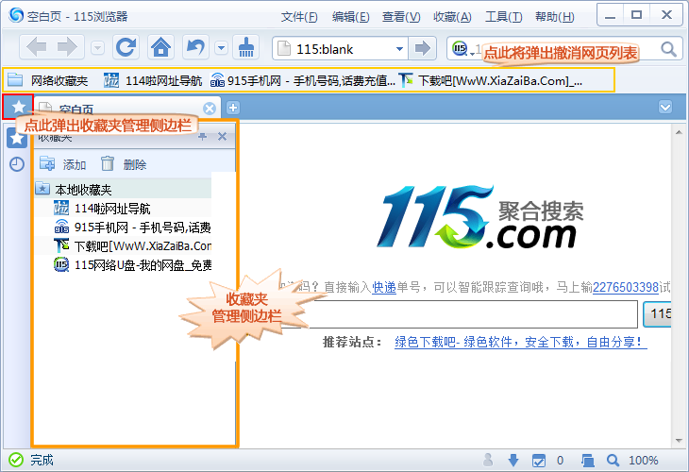This screenshot has width=689, height=472.
Task: Open 绿色下载吧 recommended site link
Action: (521, 342)
